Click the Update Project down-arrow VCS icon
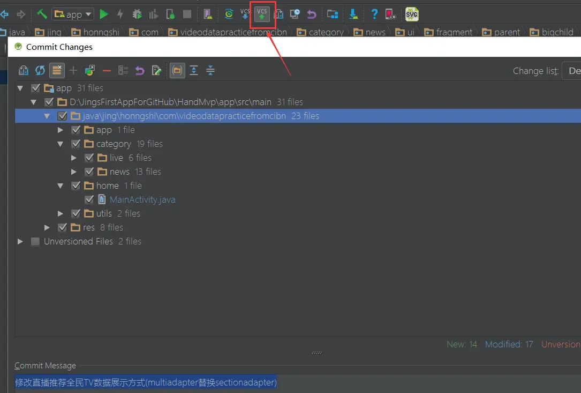 click(245, 14)
